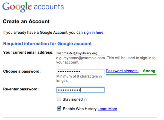This screenshot has width=164, height=120.
Task: Click the "Minimum of 8 characters" hint text
Action: 79,76
